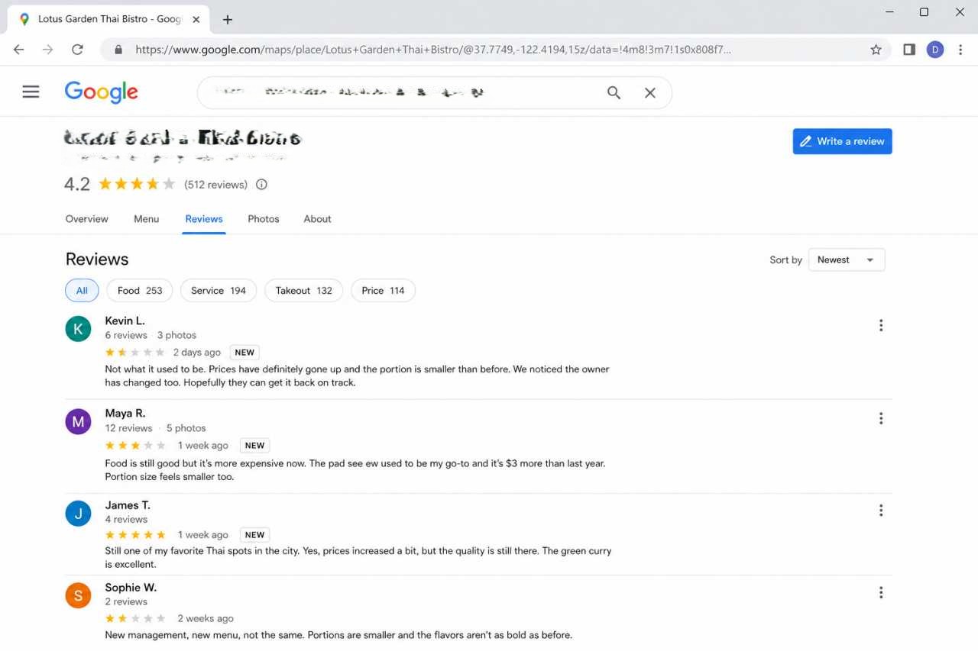Open James T.'s profile name

128,505
